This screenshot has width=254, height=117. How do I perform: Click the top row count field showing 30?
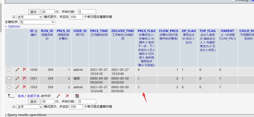[48, 12]
